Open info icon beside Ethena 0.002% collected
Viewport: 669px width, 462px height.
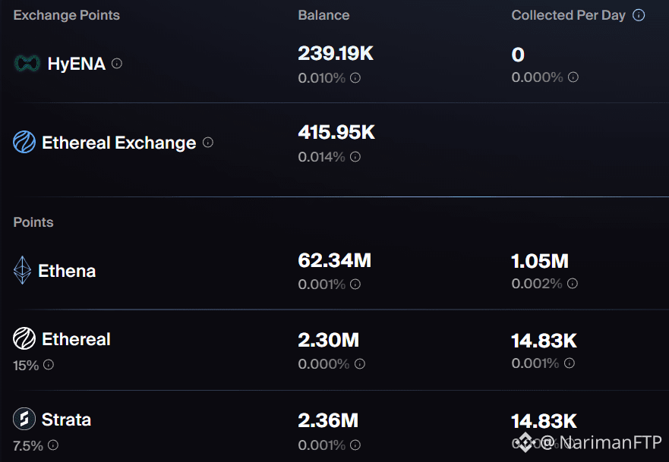(573, 284)
